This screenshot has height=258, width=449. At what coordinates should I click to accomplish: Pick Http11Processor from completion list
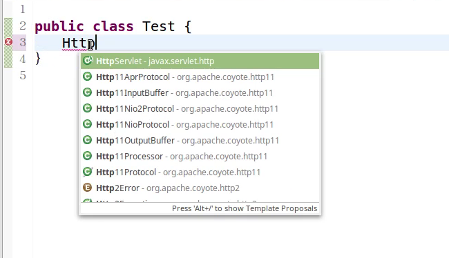click(200, 156)
